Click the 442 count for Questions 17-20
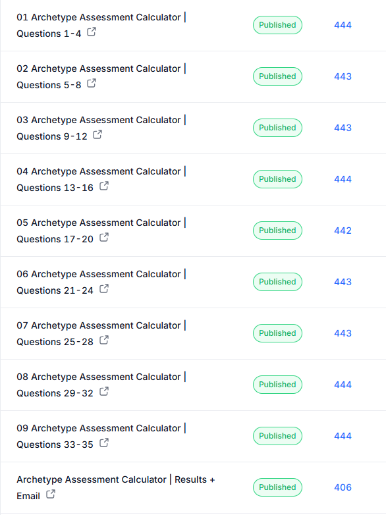Image resolution: width=386 pixels, height=515 pixels. (343, 230)
